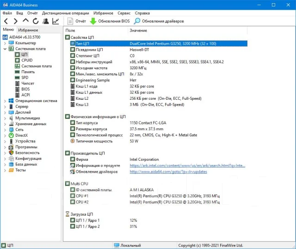Open the graph chart toolbar icon
Viewport: 296px width, 249px height.
click(x=55, y=21)
